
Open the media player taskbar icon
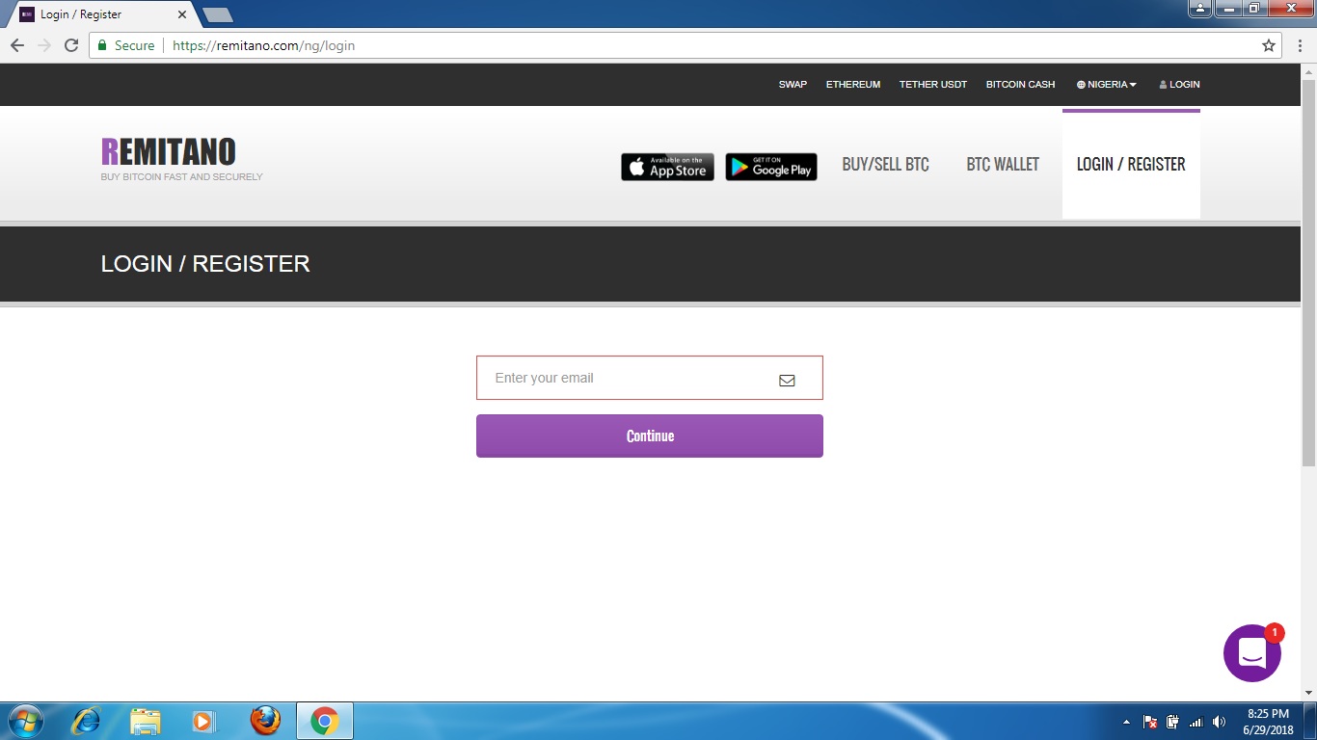pos(203,721)
